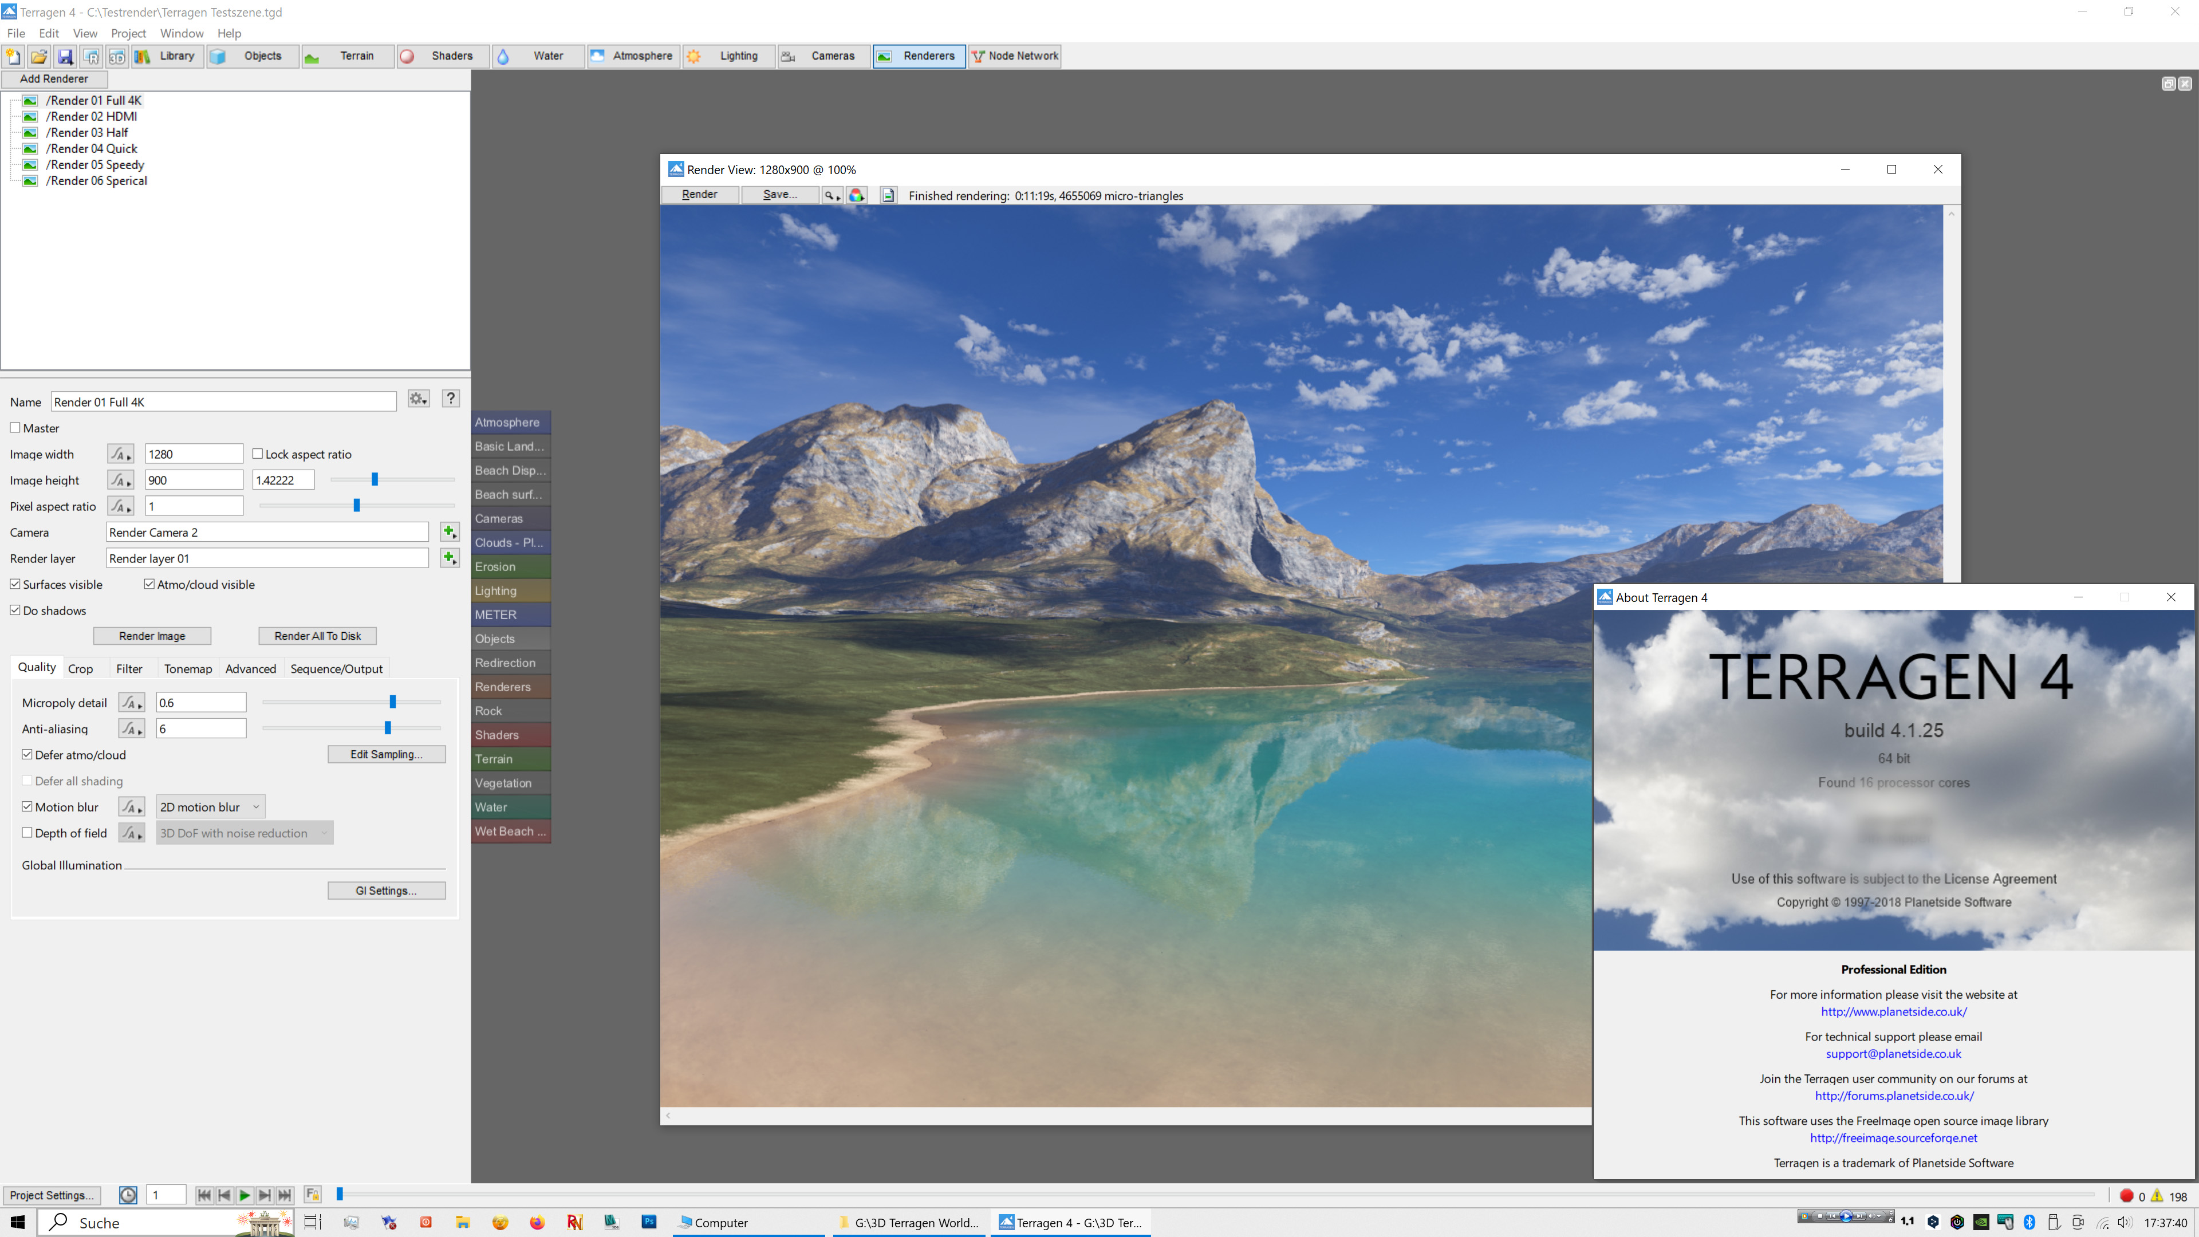This screenshot has width=2199, height=1237.
Task: Toggle the Master checkbox
Action: tap(14, 428)
